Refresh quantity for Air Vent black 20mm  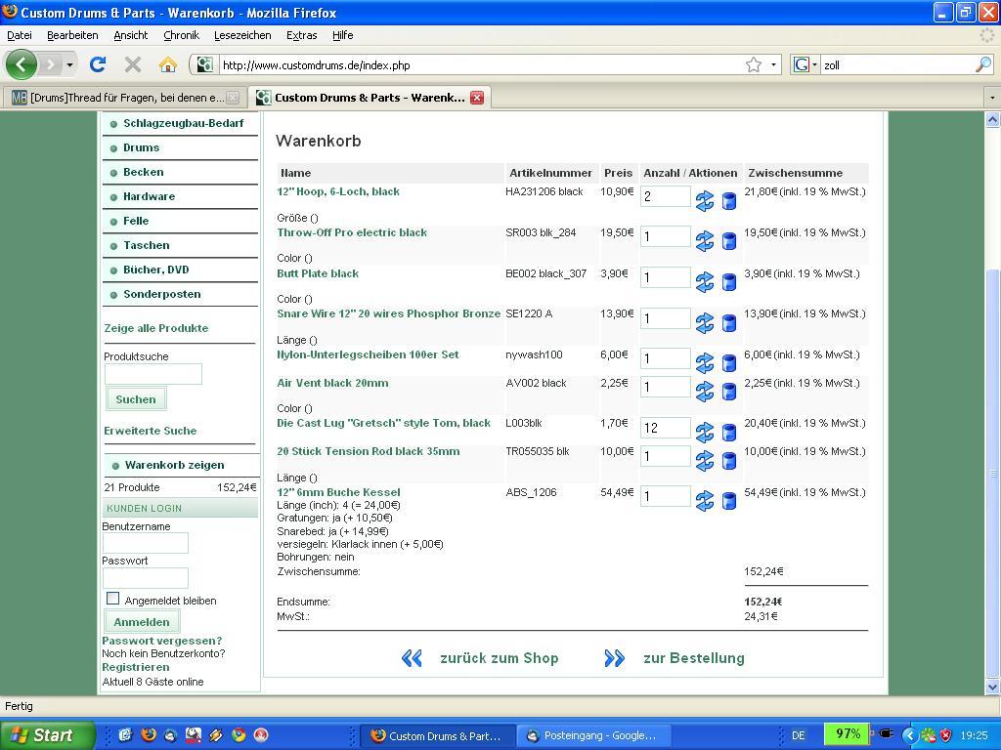point(705,392)
